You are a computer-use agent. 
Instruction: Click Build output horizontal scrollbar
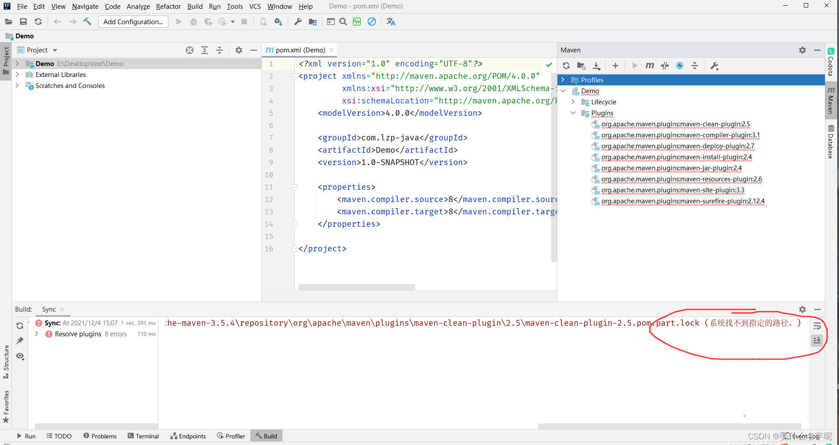[x=669, y=426]
